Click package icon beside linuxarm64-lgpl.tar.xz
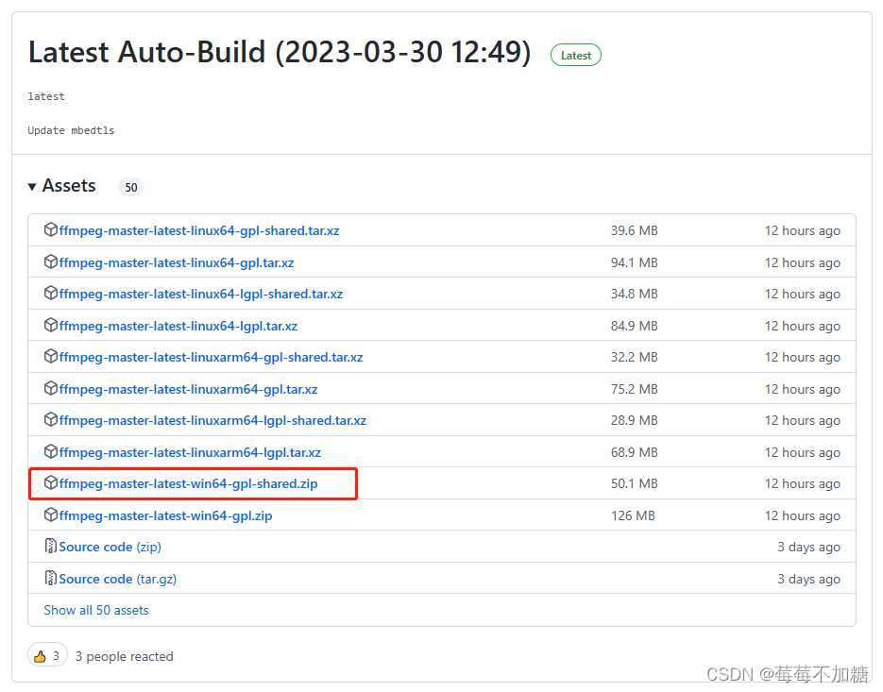Screen dimensions: 883x692 51,451
